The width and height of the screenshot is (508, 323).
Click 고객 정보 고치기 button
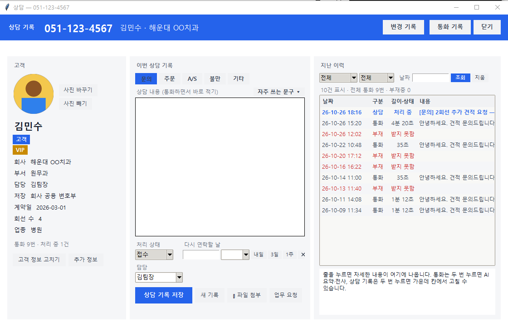(39, 259)
